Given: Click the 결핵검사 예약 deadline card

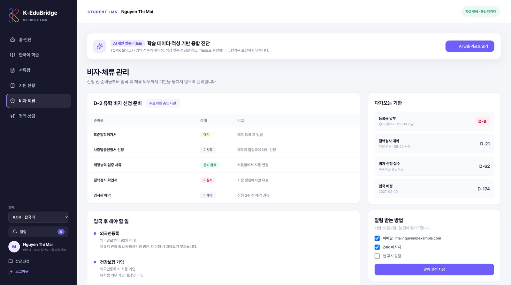Looking at the screenshot, I should click(x=434, y=144).
